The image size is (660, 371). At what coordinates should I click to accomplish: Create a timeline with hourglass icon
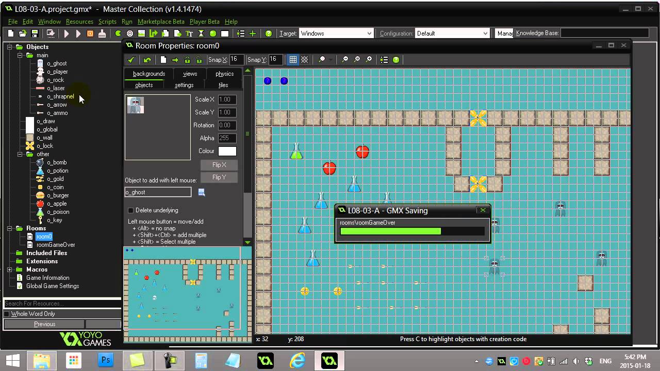click(x=201, y=33)
